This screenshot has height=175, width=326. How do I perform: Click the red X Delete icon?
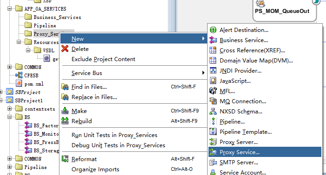65,49
